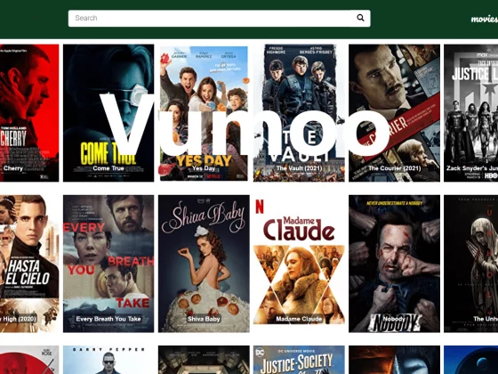Click 'Every Breath You Take' caption
This screenshot has height=374, width=498.
point(108,319)
